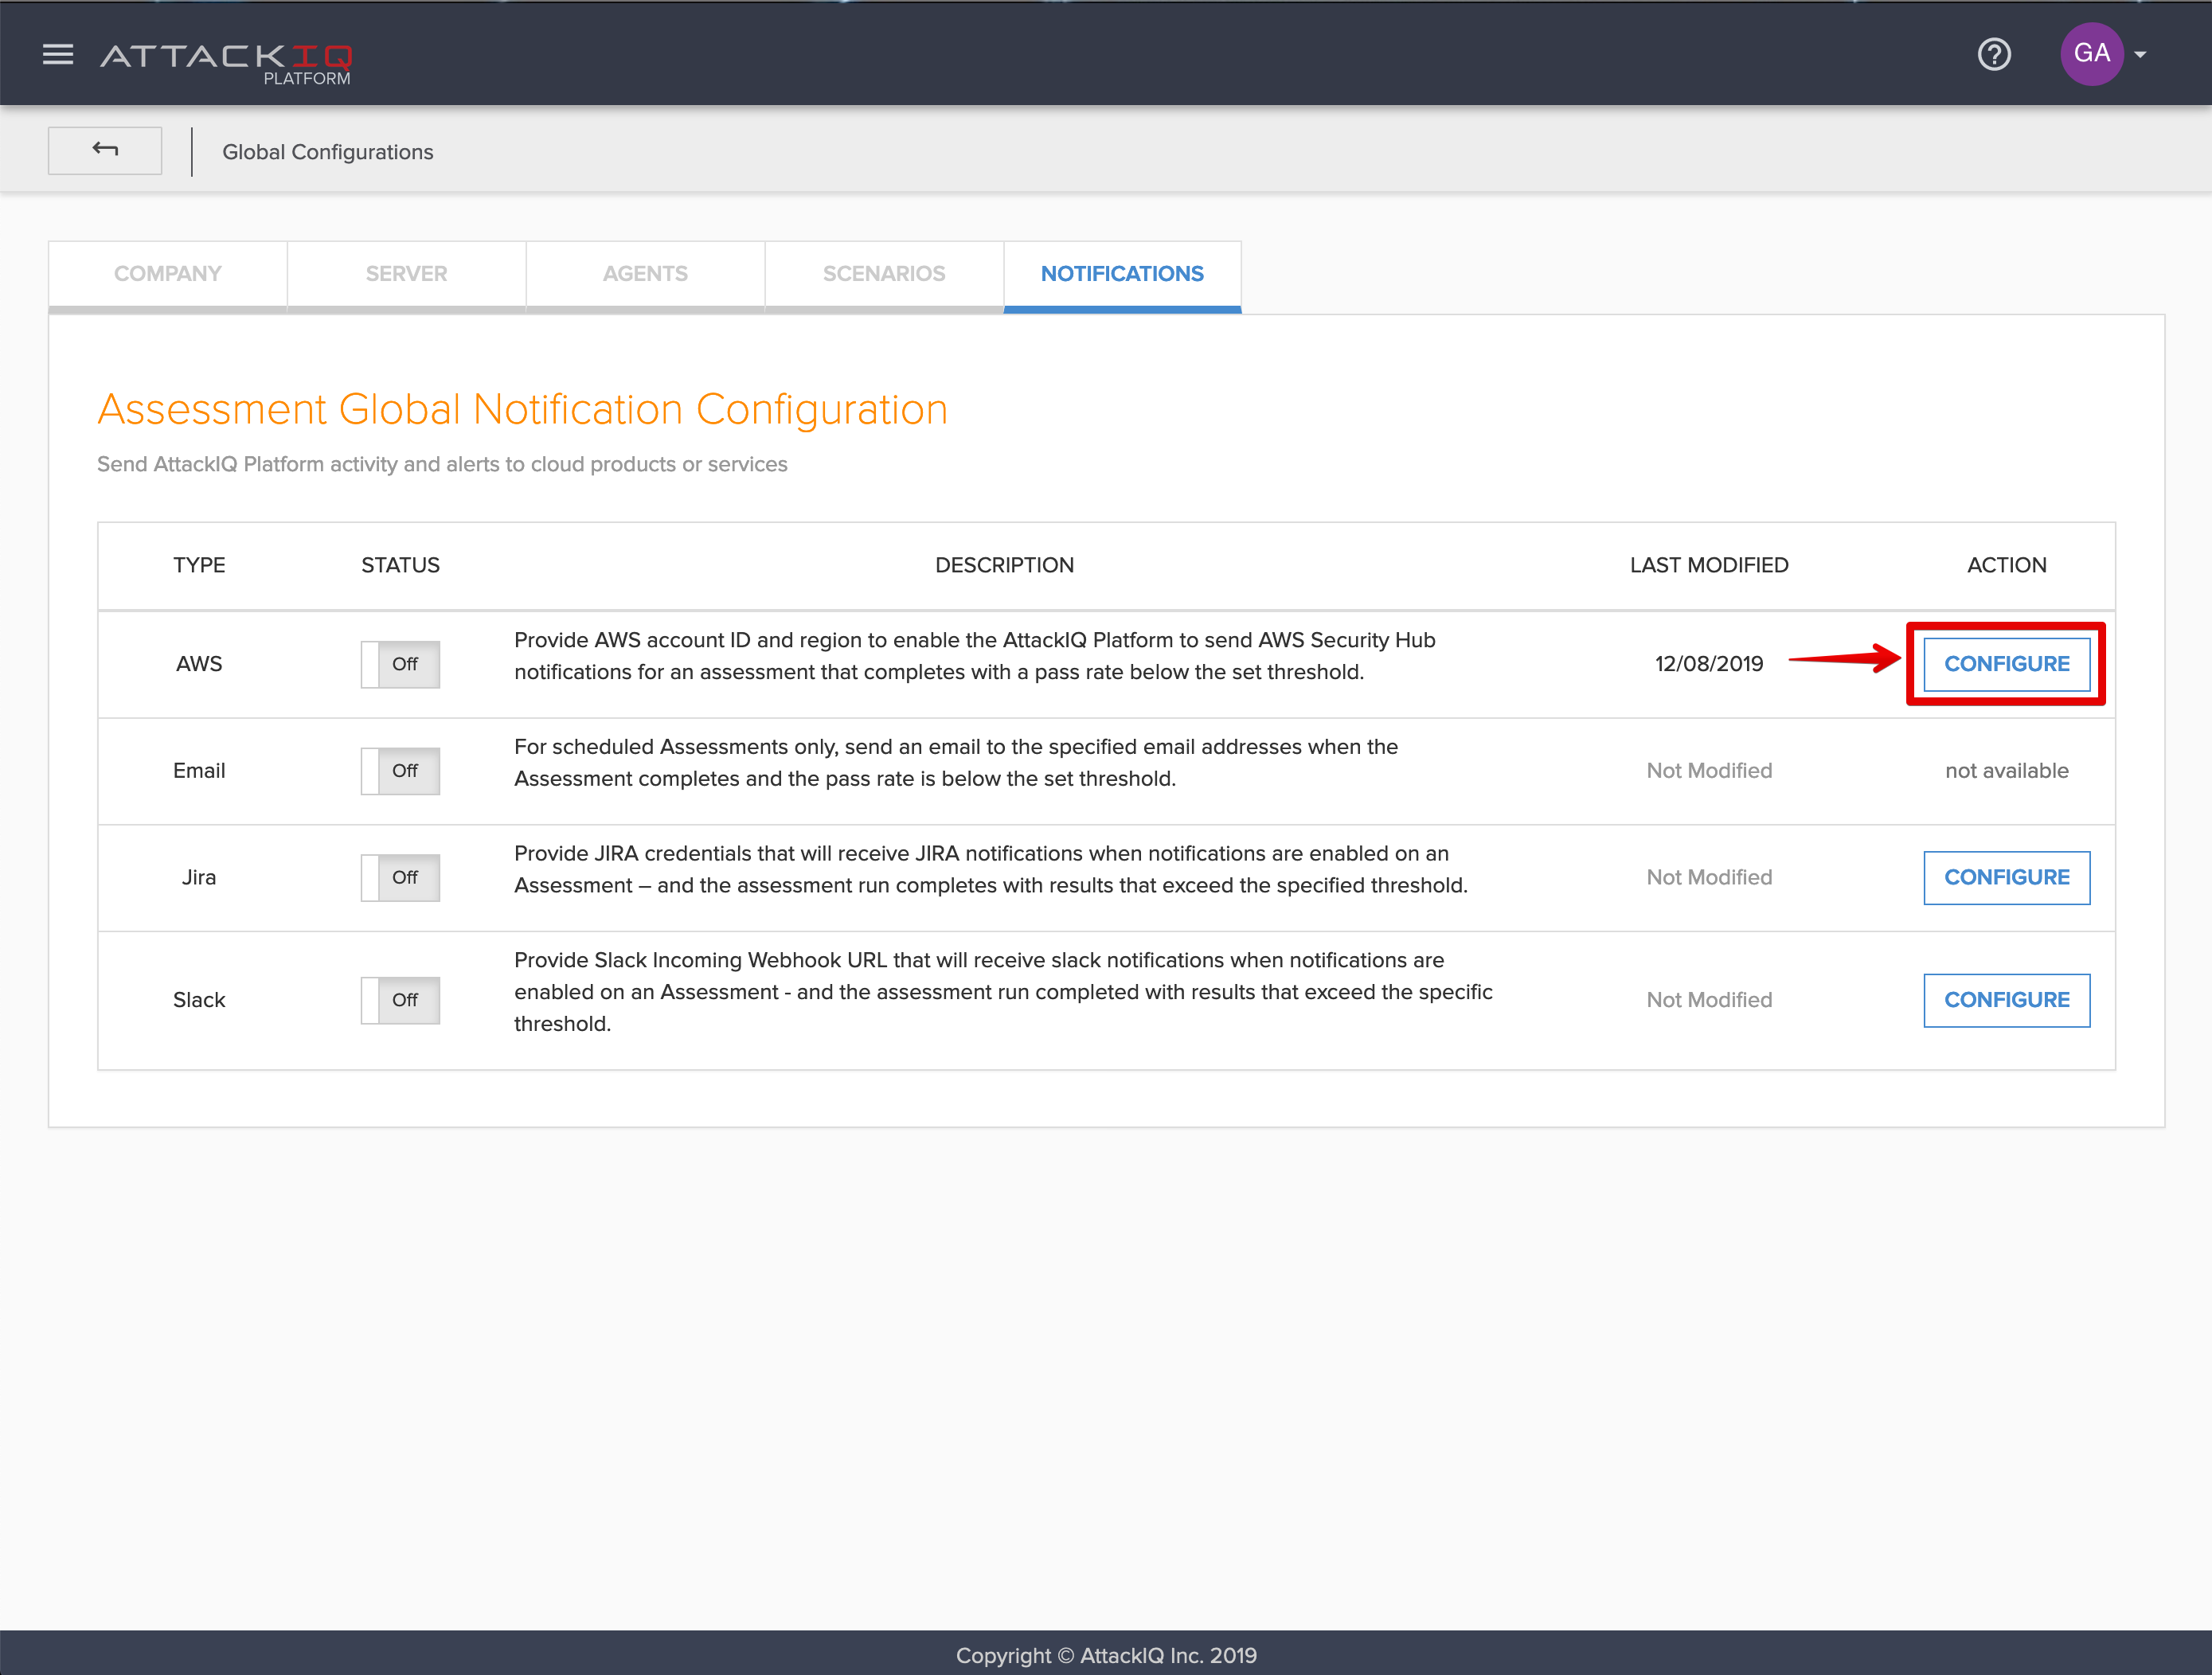Open the help question mark icon

pyautogui.click(x=1993, y=54)
